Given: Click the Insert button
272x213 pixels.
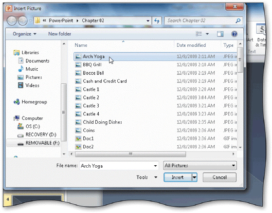Looking at the screenshot, I should click(178, 177).
